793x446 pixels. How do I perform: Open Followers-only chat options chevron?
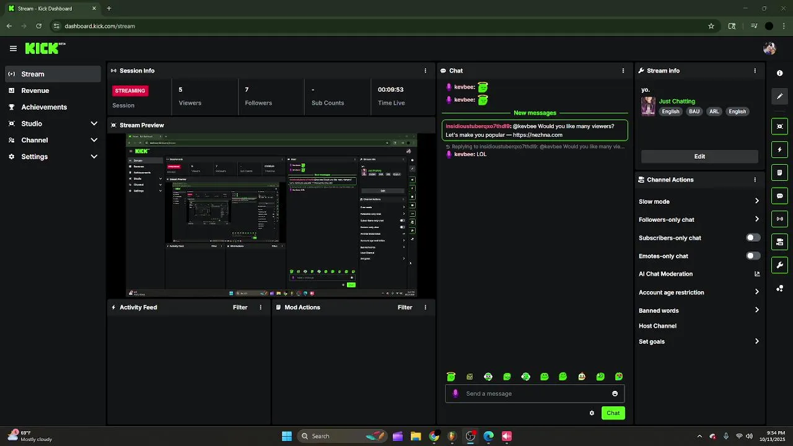tap(756, 219)
